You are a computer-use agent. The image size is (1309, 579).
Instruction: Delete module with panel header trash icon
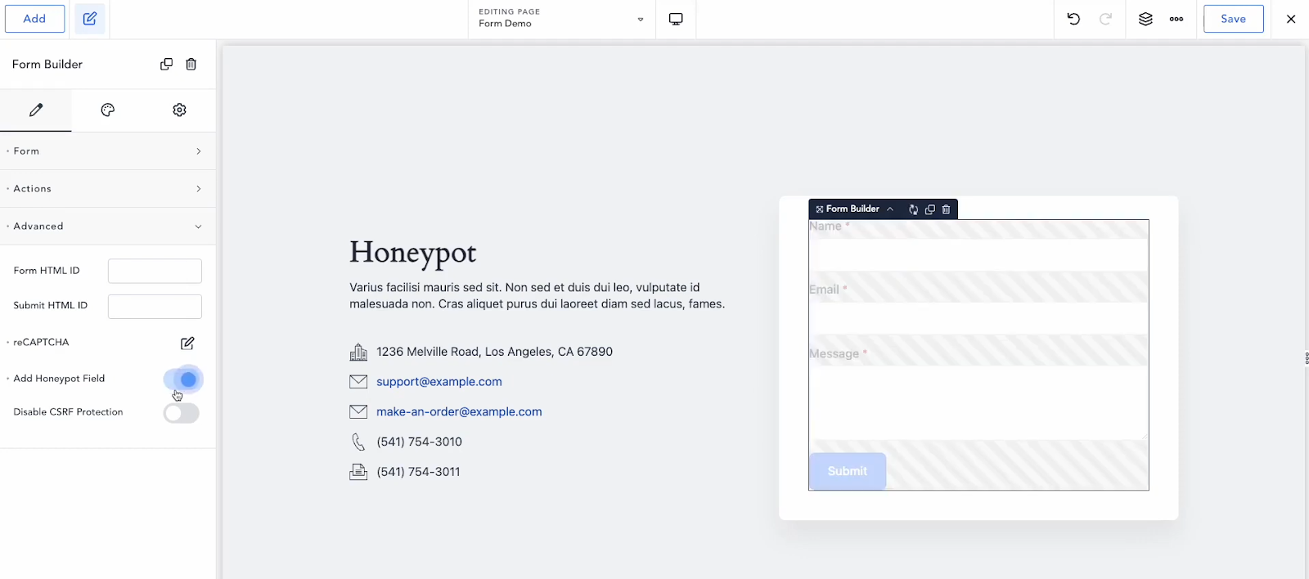[191, 64]
